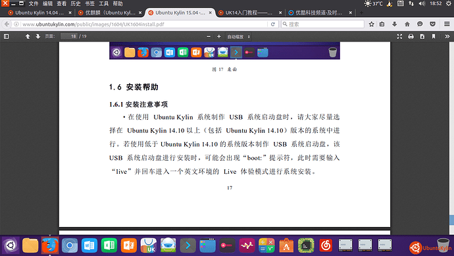Close the Ubuntu Kylin 15.04 tab
This screenshot has width=454, height=256.
click(x=211, y=13)
